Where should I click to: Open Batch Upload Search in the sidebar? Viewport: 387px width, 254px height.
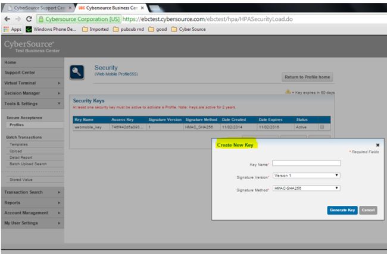[x=35, y=164]
